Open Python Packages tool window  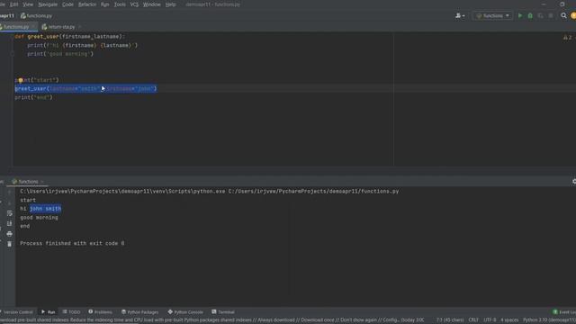click(140, 312)
